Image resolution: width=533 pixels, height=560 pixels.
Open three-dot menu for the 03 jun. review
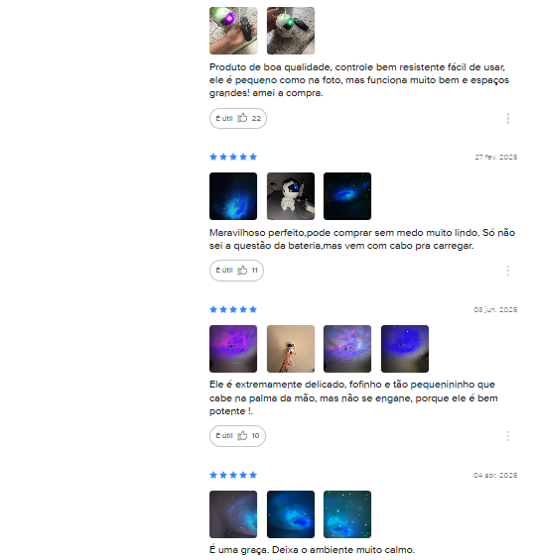[507, 436]
